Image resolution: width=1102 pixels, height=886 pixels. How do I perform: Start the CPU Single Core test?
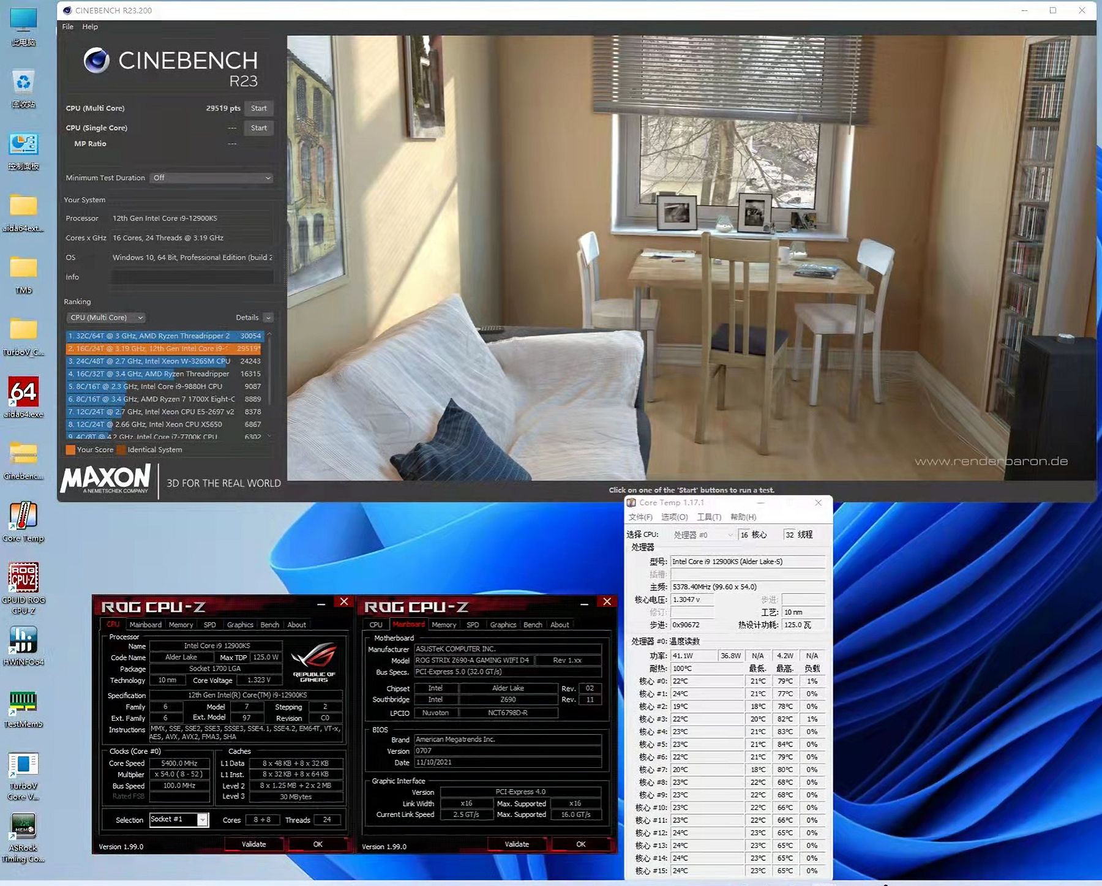(259, 128)
